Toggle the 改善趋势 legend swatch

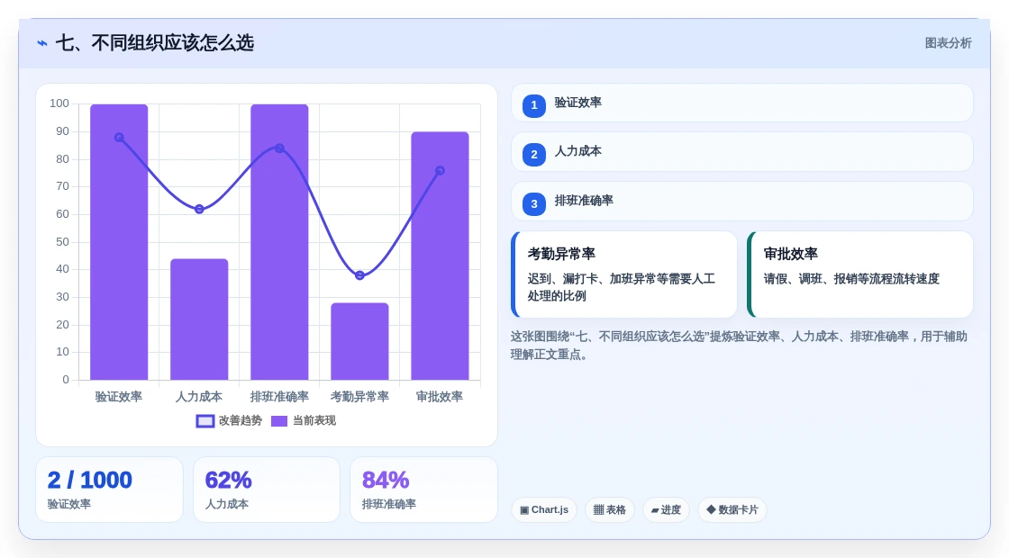pyautogui.click(x=205, y=421)
